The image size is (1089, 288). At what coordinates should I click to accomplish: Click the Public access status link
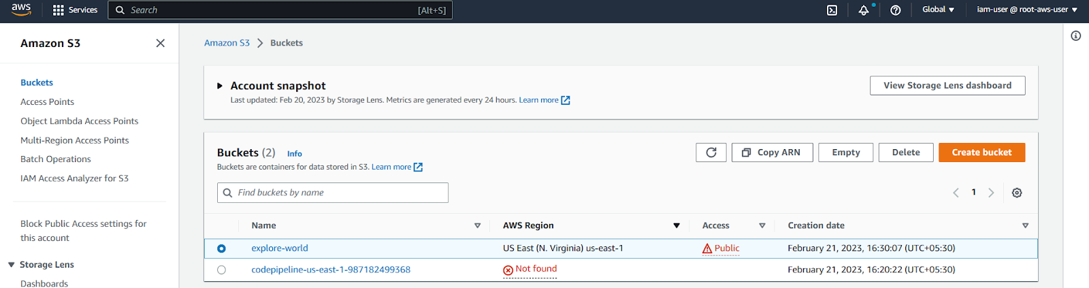point(727,249)
